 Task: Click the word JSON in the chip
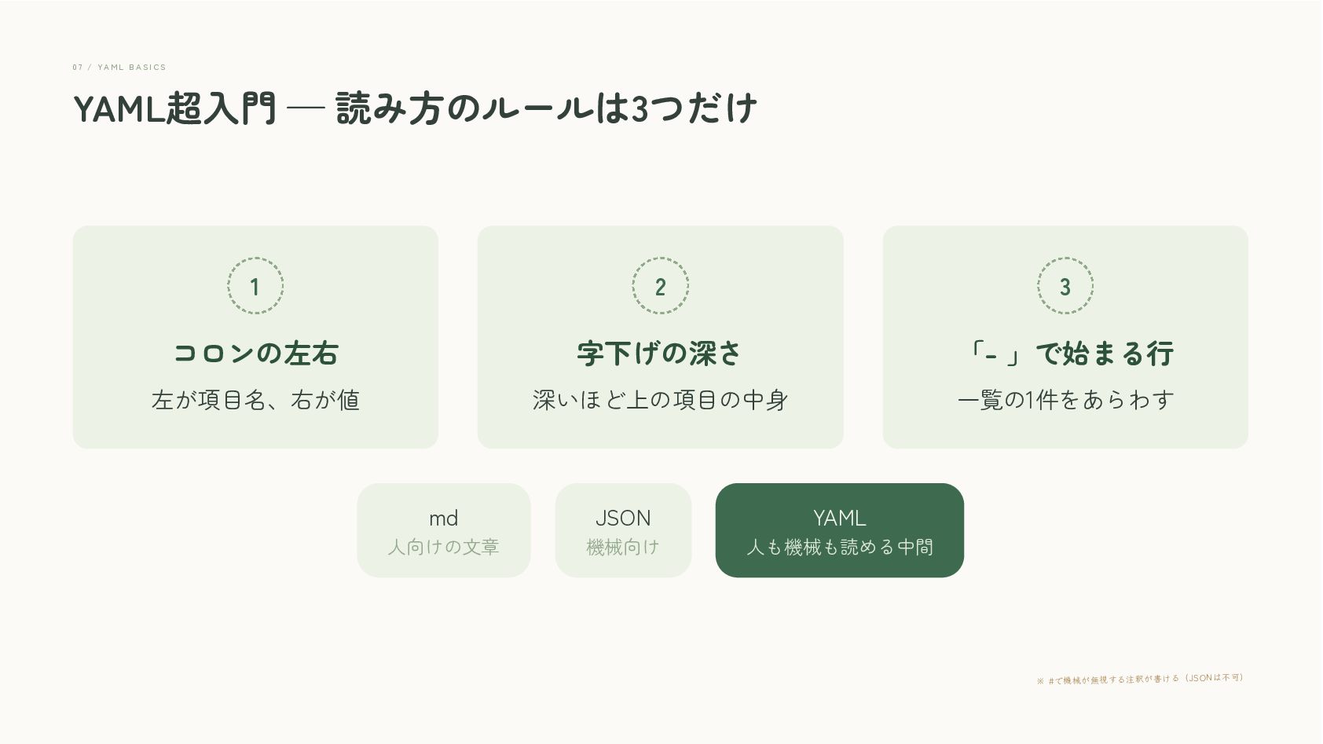(623, 519)
